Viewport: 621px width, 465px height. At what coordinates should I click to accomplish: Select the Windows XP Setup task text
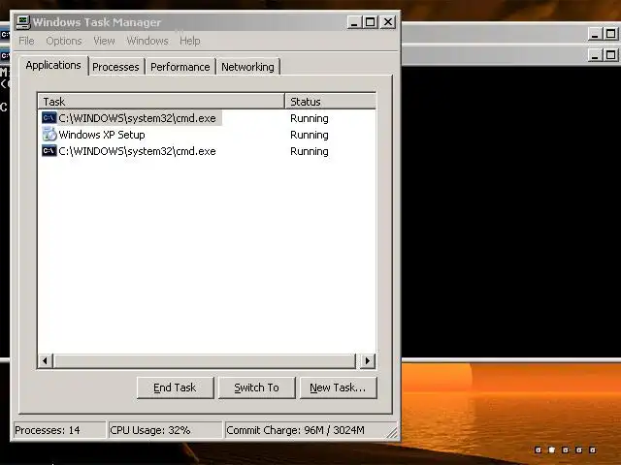point(102,135)
